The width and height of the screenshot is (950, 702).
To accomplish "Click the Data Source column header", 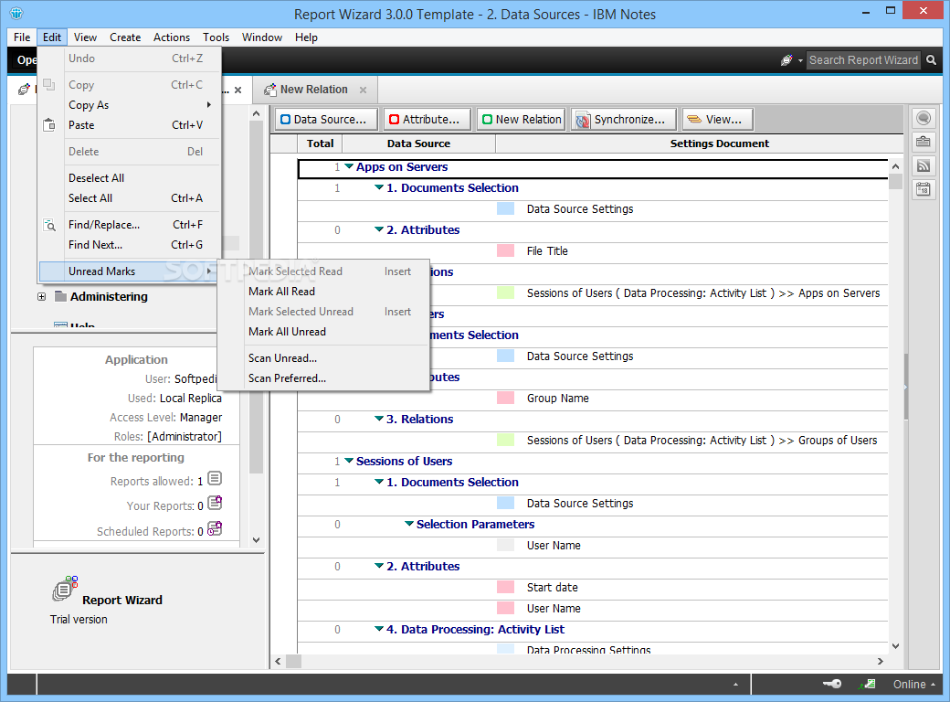I will [x=418, y=144].
